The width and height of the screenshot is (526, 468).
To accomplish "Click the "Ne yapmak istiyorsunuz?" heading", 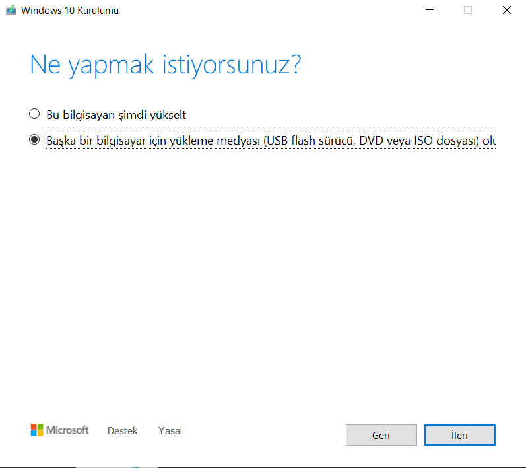I will 166,65.
